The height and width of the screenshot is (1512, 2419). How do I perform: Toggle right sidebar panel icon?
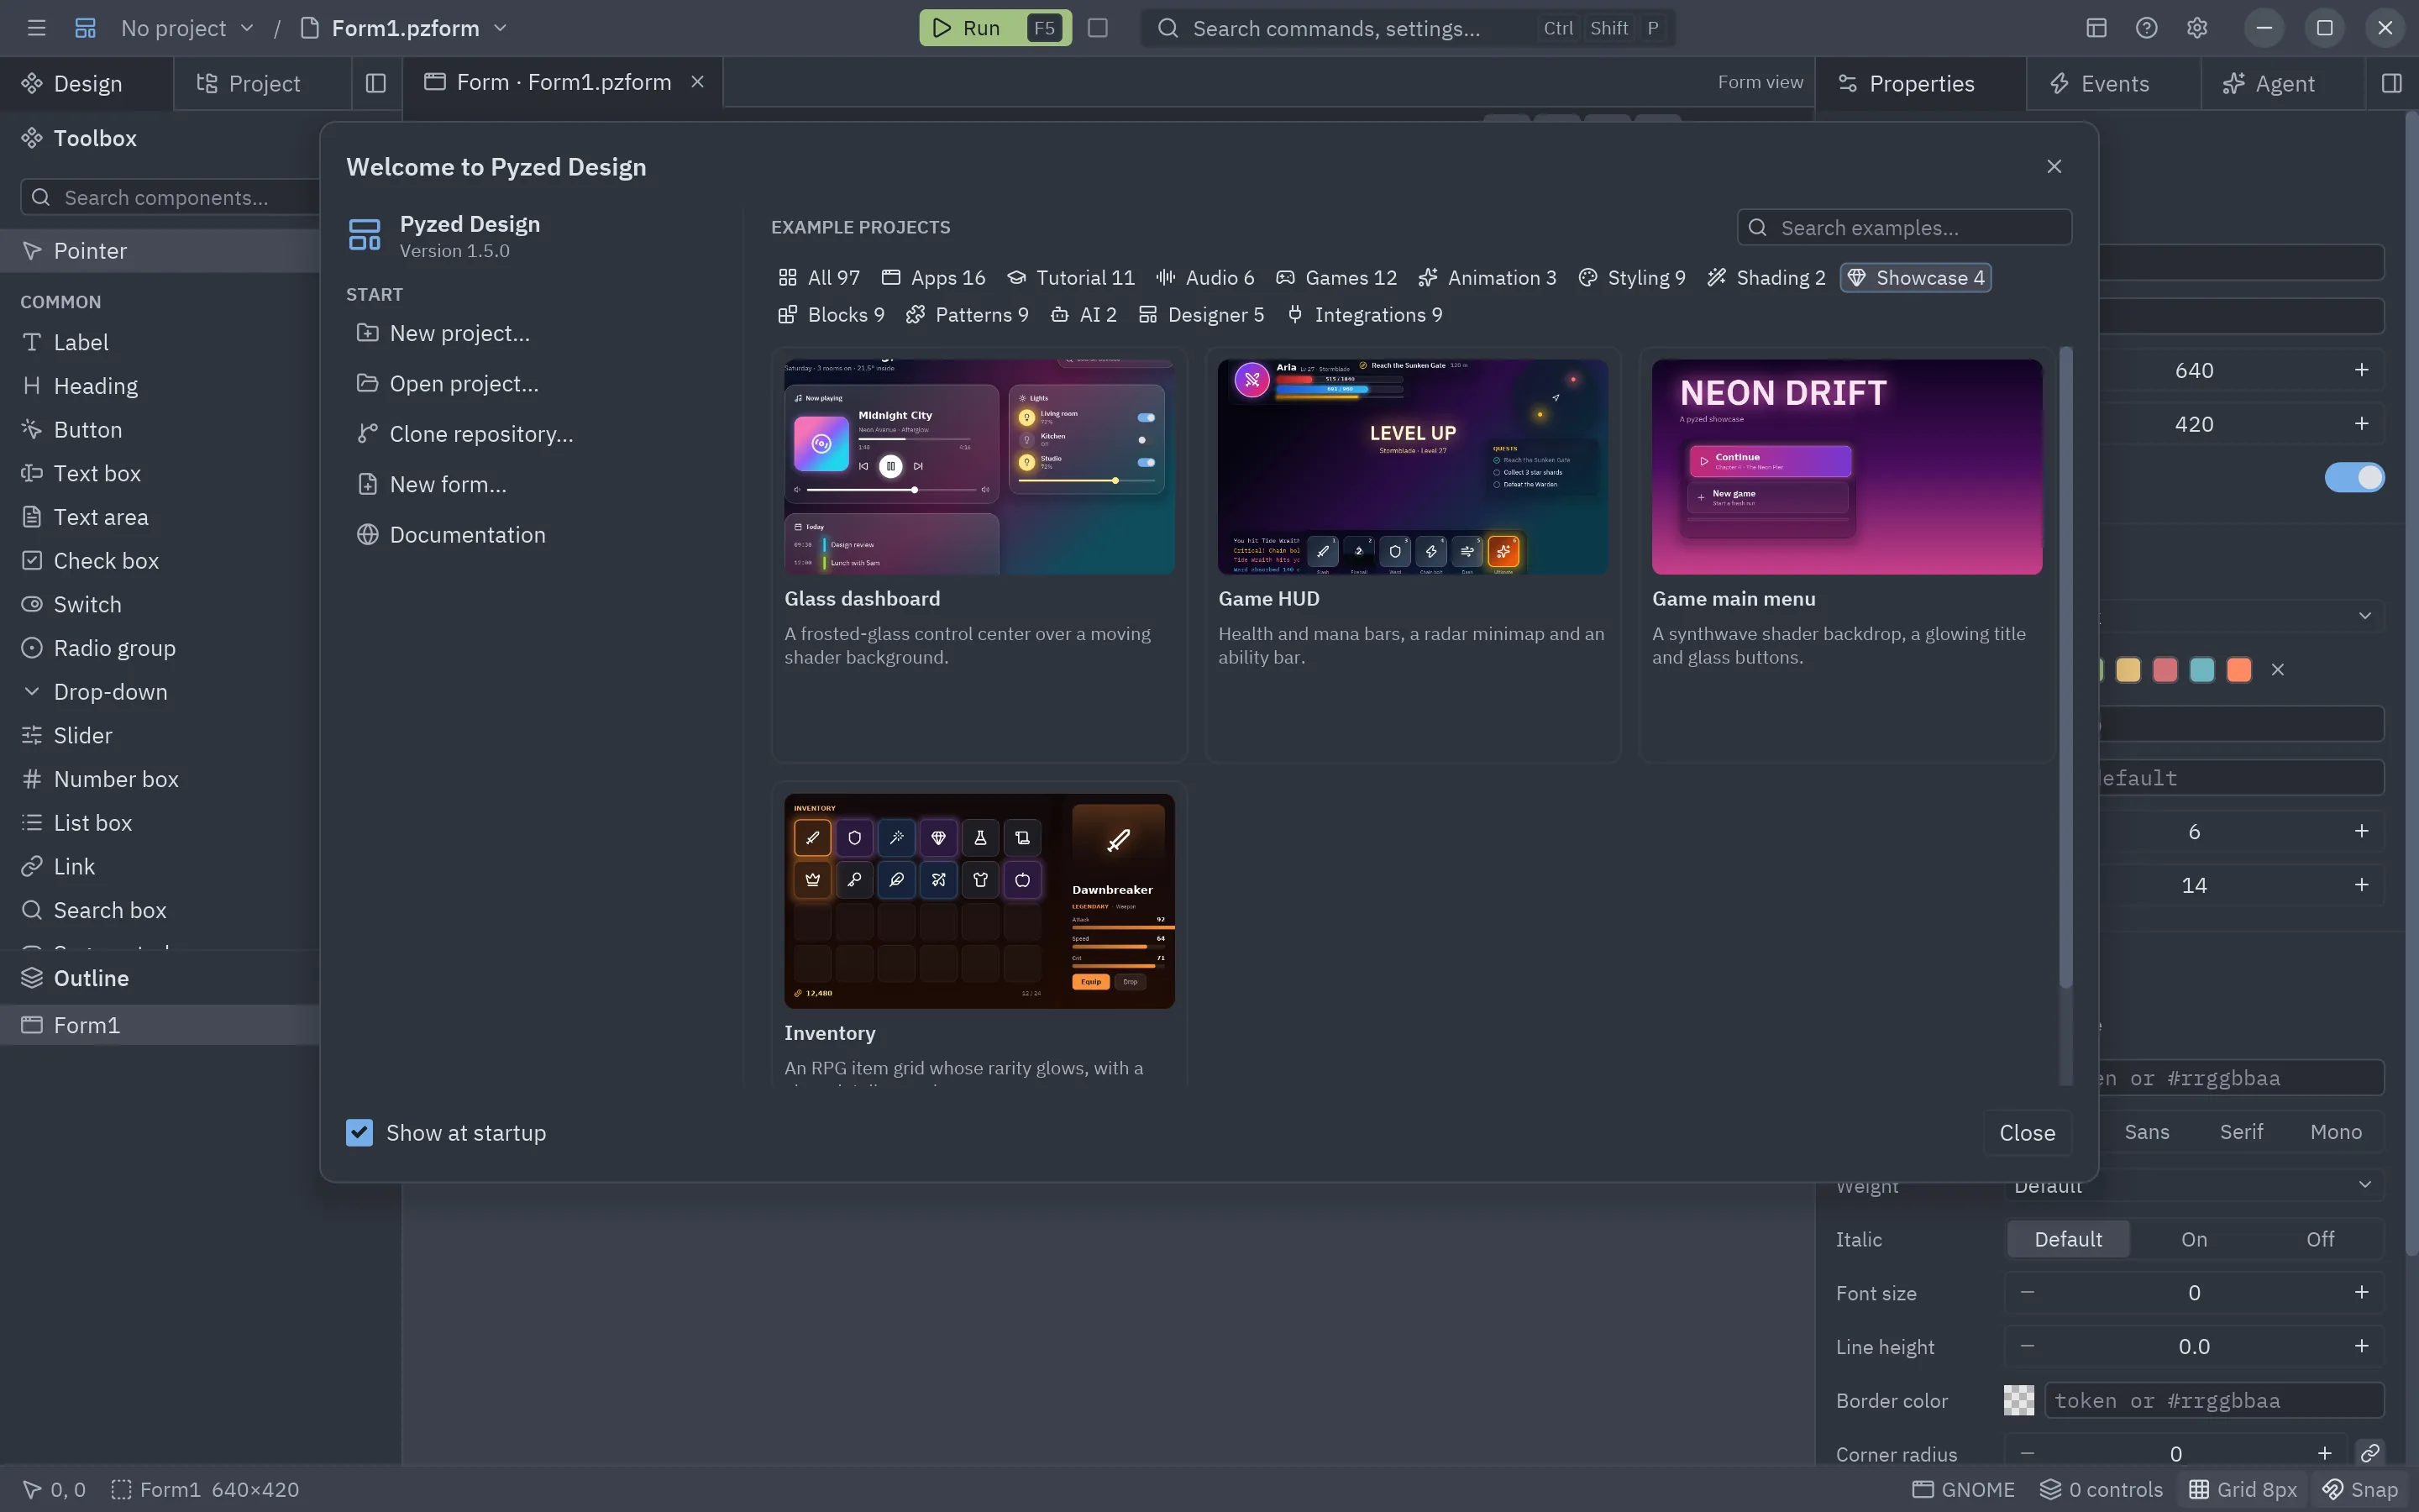coord(2391,83)
